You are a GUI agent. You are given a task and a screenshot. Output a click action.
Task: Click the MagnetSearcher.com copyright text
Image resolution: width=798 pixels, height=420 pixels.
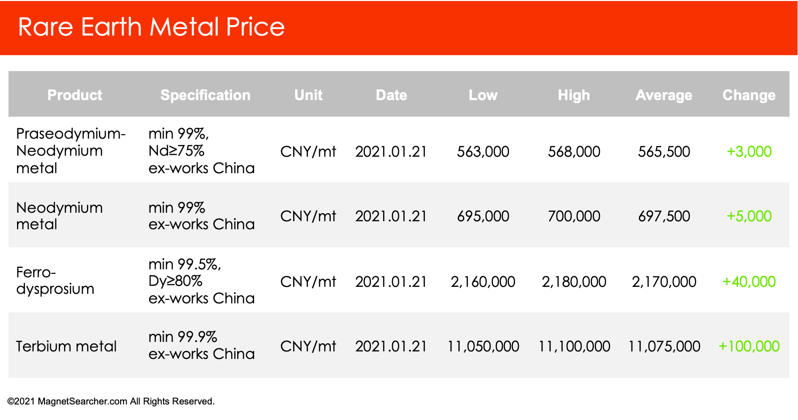[x=111, y=401]
